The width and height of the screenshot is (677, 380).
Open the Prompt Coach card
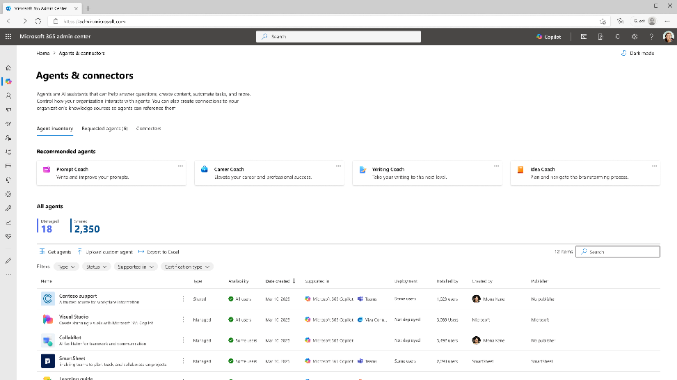[111, 173]
